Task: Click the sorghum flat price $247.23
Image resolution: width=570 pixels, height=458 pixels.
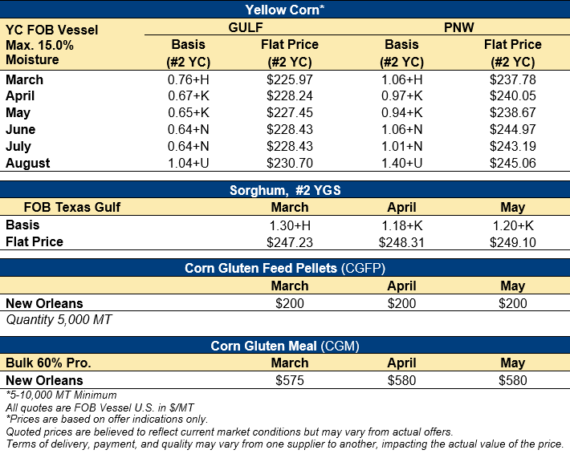Action: tap(290, 241)
